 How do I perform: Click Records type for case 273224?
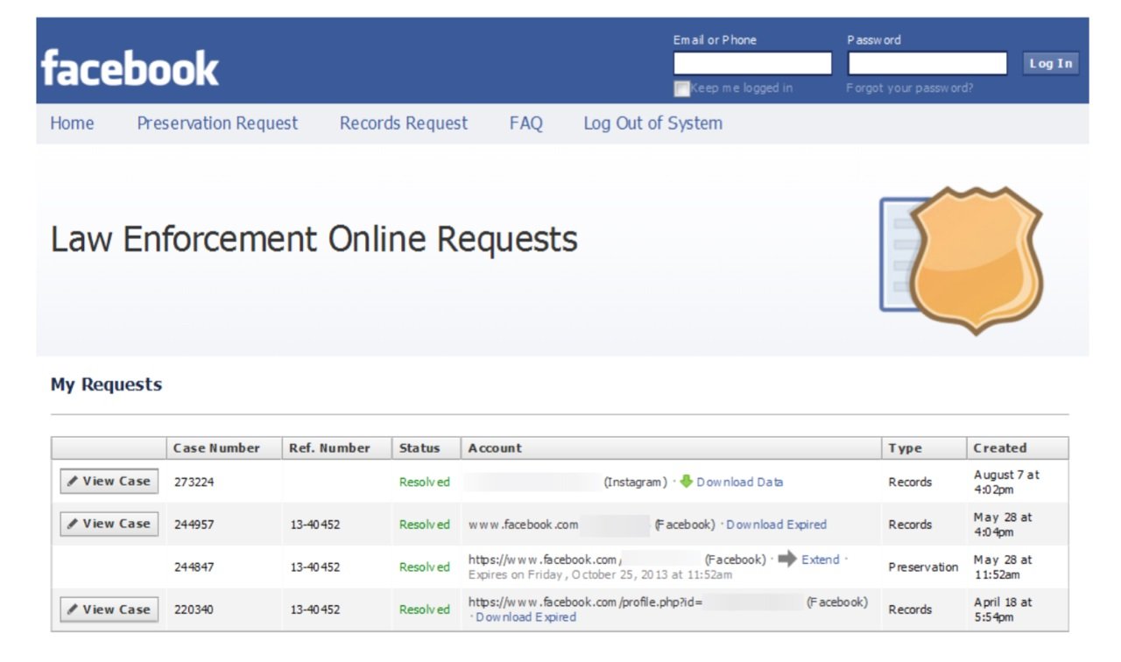tap(910, 482)
